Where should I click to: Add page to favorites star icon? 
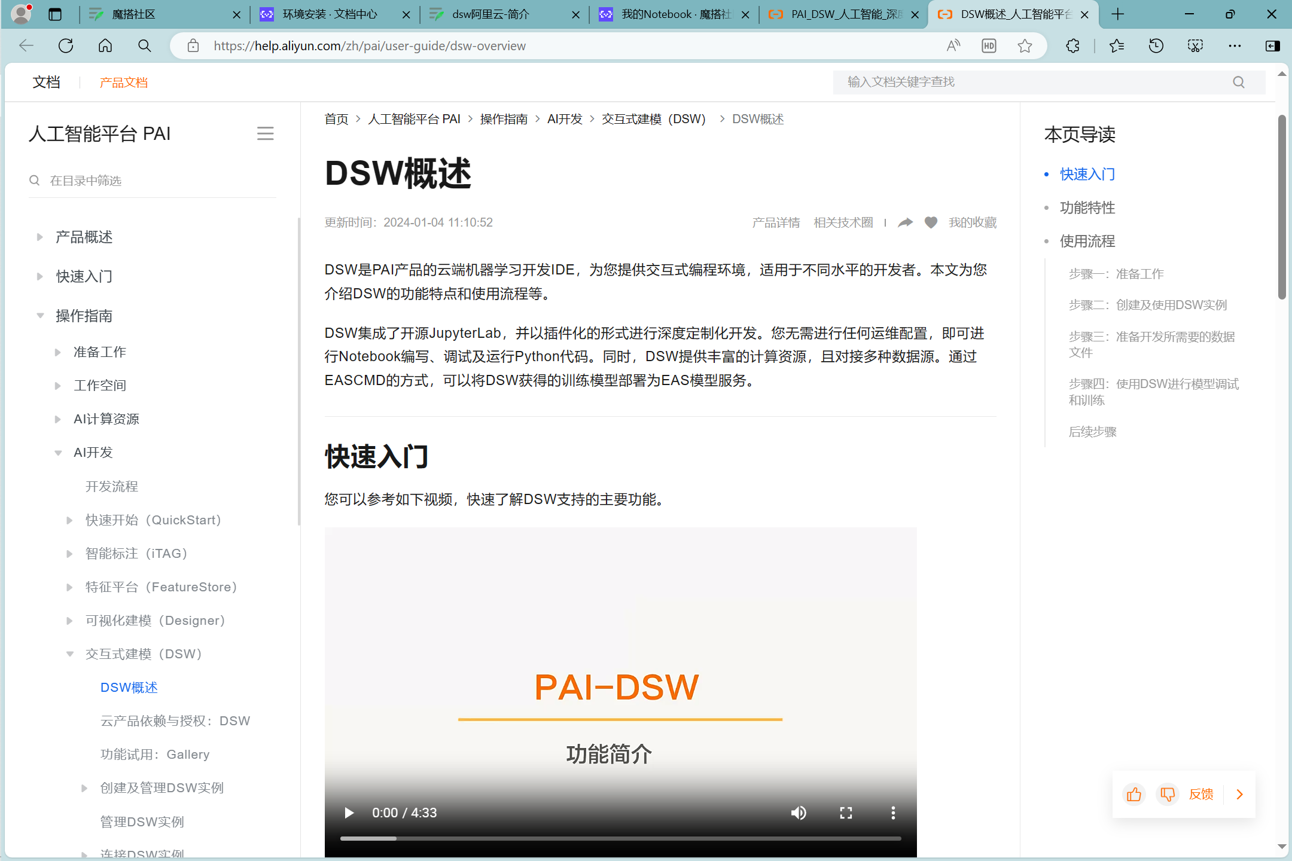point(1025,45)
